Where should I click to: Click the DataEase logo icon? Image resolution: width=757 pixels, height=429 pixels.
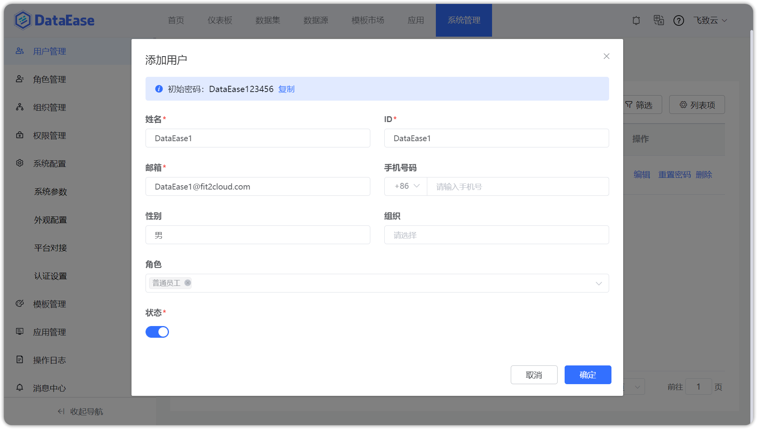pyautogui.click(x=23, y=20)
